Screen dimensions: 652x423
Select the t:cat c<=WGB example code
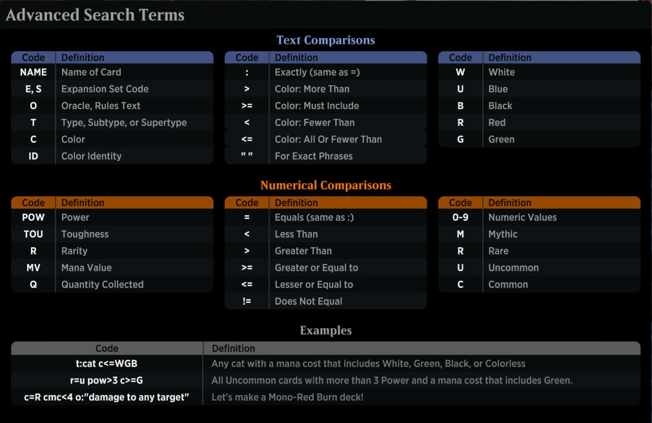(x=107, y=364)
